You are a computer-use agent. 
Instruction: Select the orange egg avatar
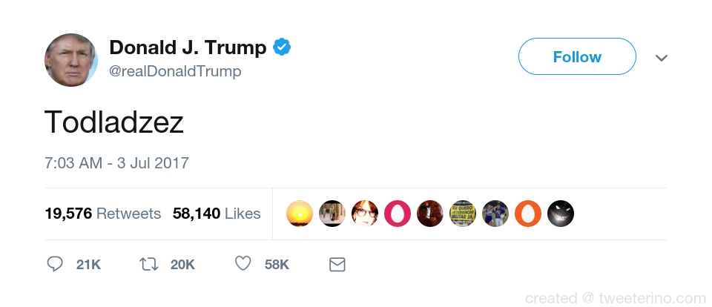click(528, 214)
